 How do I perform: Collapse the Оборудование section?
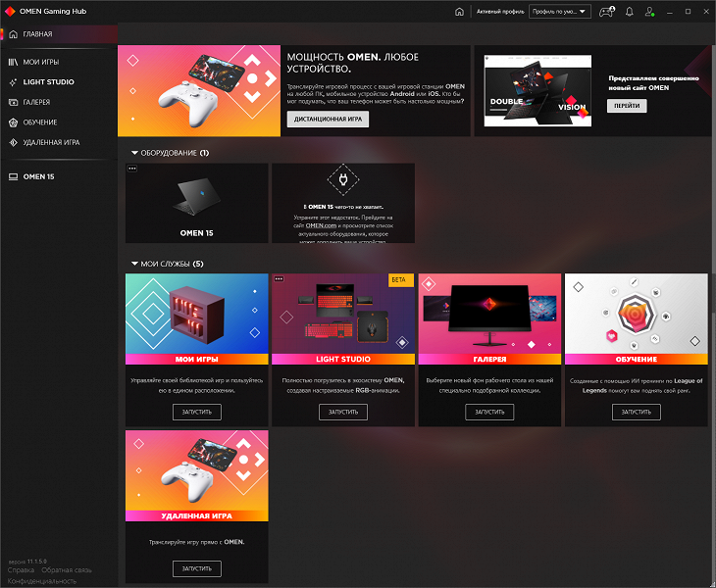[x=134, y=153]
